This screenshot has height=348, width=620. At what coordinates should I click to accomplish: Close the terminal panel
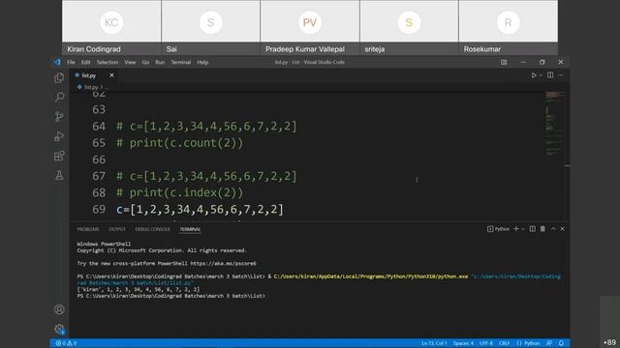click(562, 229)
